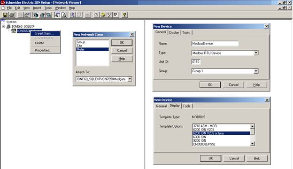Click the computer icon beside IONE60_SQLEXP
The width and height of the screenshot is (293, 169).
pos(8,26)
